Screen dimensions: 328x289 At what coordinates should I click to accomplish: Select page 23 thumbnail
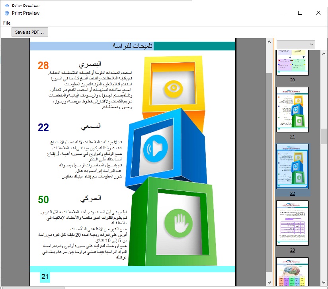pyautogui.click(x=292, y=223)
